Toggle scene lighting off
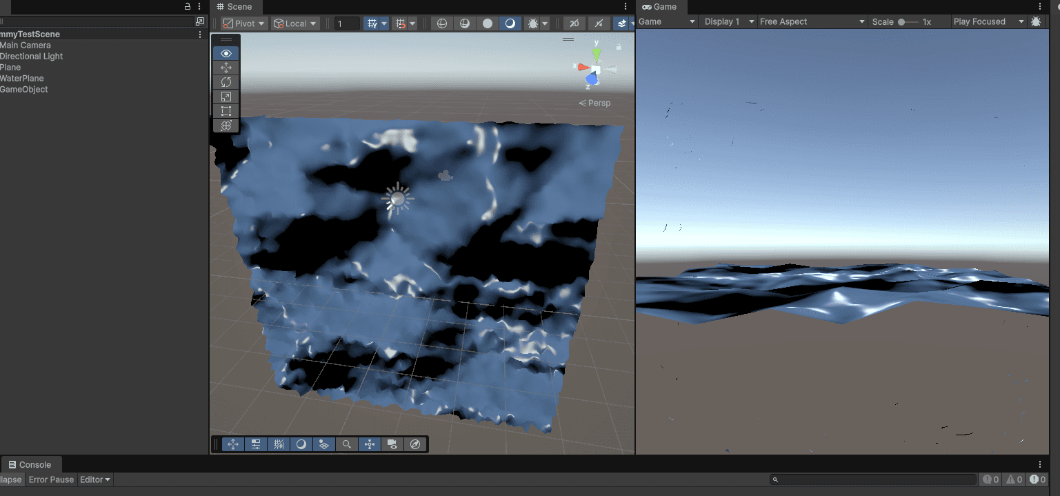The image size is (1060, 496). 599,23
